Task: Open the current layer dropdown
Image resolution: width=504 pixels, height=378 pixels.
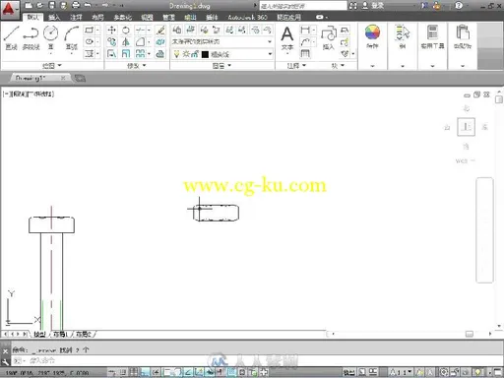Action: click(270, 54)
